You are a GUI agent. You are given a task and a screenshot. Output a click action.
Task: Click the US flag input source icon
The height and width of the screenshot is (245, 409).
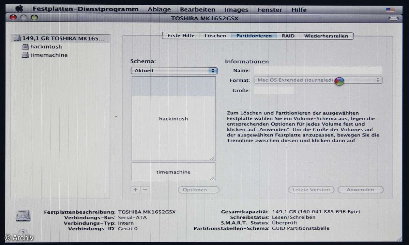pos(390,10)
